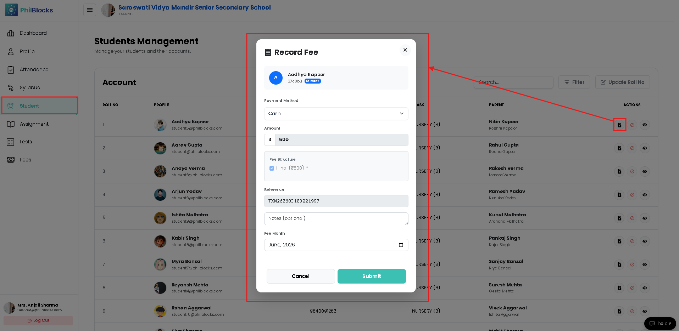679x331 pixels.
Task: Open the Filter options
Action: [574, 82]
